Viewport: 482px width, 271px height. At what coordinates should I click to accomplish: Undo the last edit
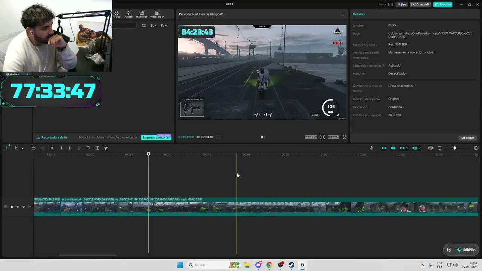point(34,148)
